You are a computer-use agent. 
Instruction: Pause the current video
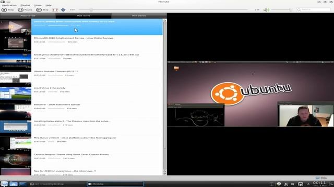click(25, 10)
